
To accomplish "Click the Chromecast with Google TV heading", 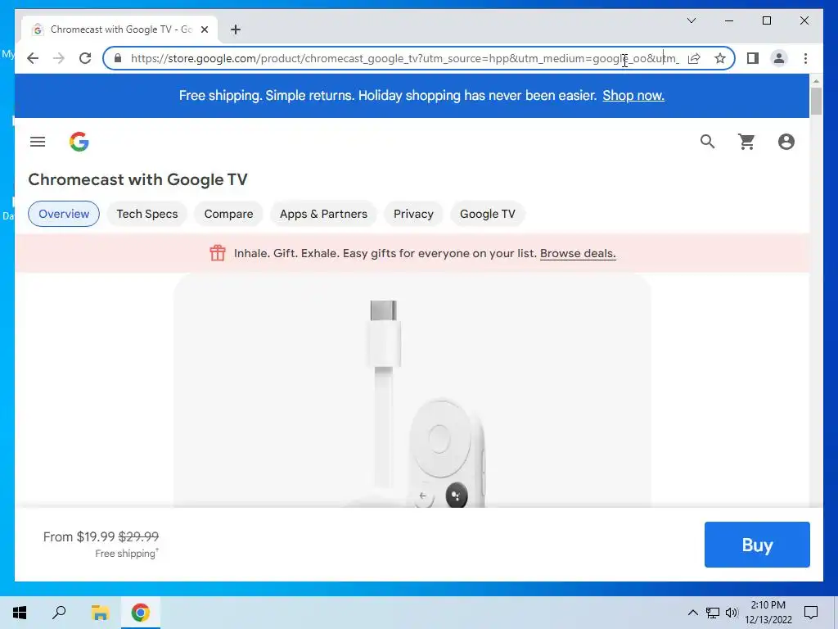I will 137,179.
